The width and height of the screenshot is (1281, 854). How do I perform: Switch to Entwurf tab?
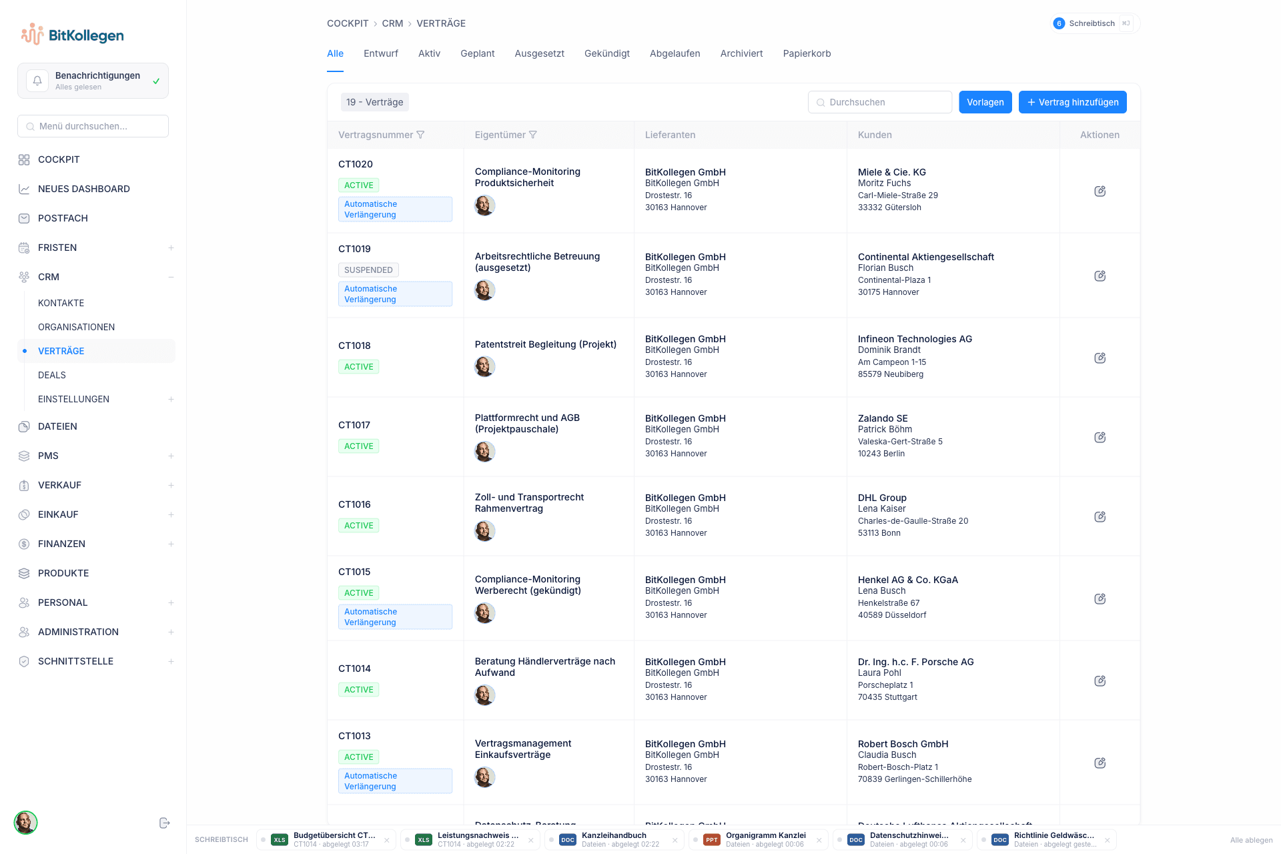[380, 53]
